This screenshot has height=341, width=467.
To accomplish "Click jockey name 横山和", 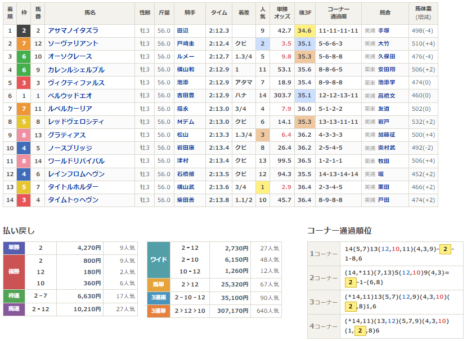I will (186, 69).
